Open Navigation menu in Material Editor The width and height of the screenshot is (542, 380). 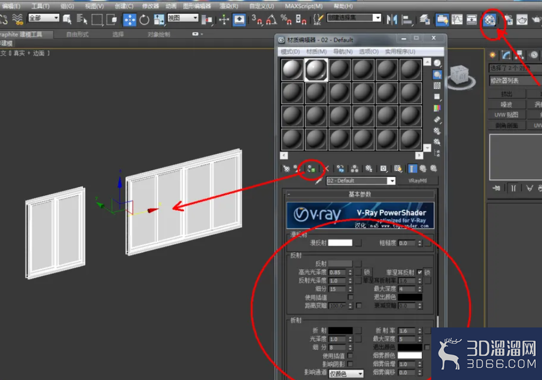coord(343,51)
